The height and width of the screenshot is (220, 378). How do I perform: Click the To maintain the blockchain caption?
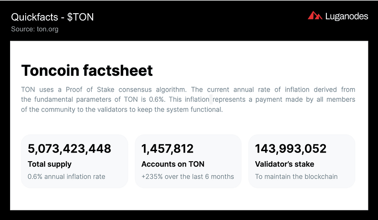(x=296, y=177)
